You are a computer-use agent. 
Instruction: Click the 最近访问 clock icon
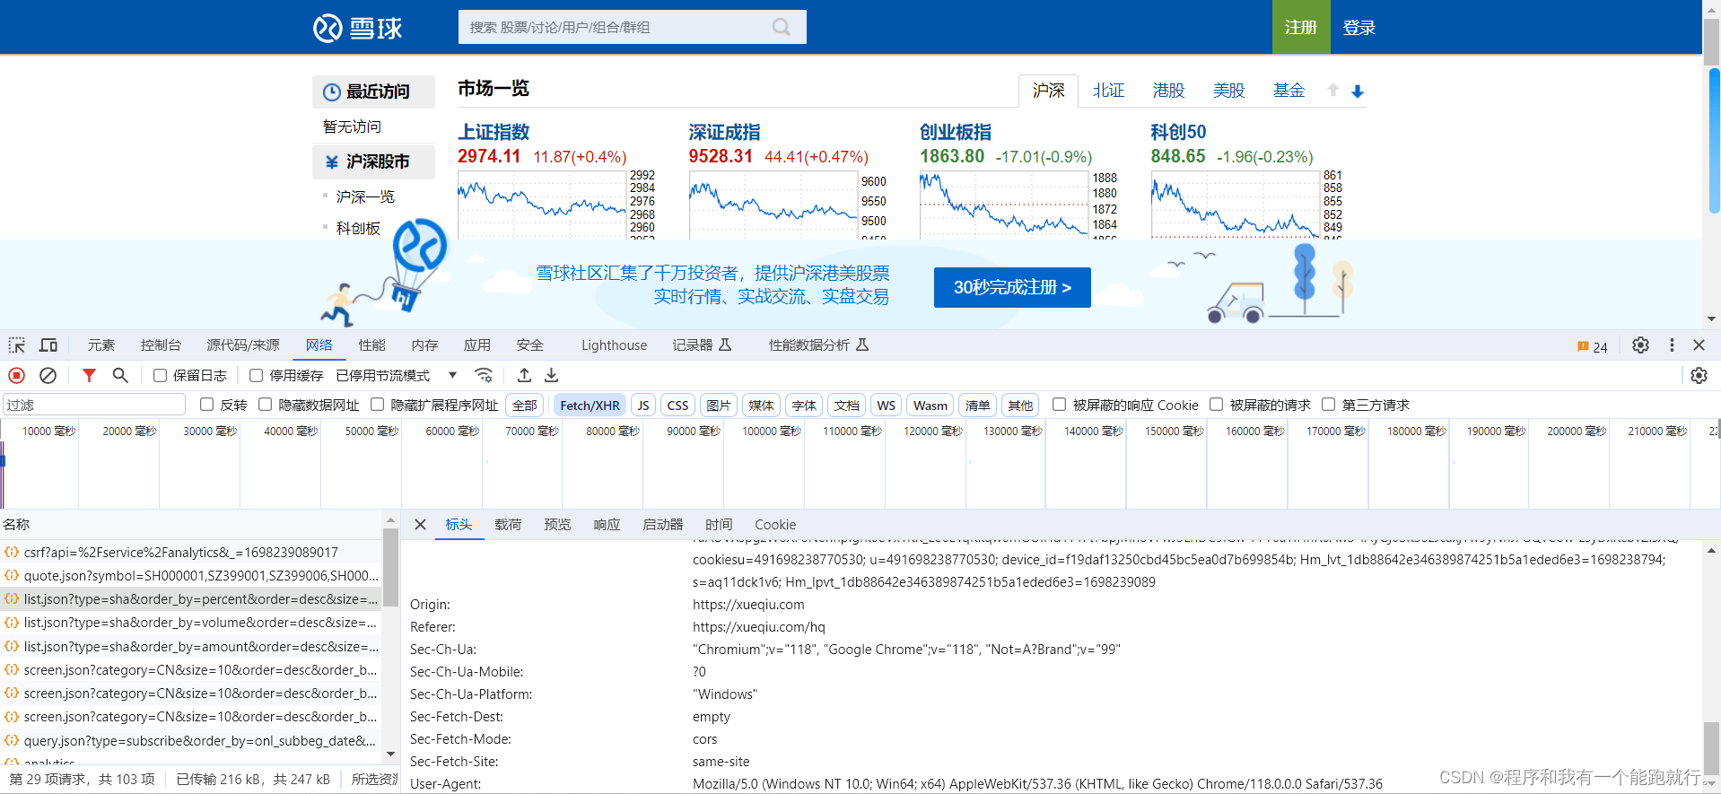point(332,92)
